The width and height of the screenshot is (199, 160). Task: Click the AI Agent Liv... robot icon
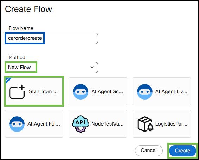pos(145,92)
